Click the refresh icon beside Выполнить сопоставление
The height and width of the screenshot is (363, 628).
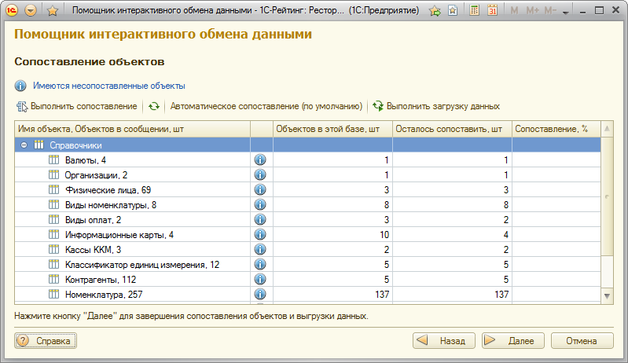click(154, 106)
